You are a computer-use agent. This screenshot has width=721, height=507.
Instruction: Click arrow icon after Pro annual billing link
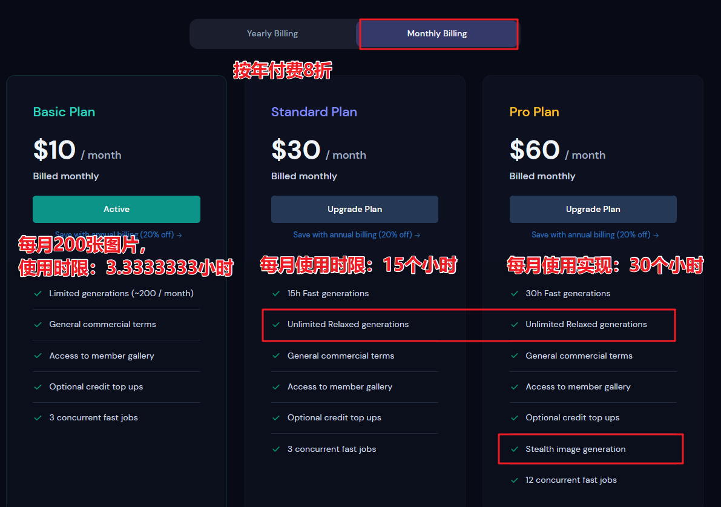click(x=656, y=235)
